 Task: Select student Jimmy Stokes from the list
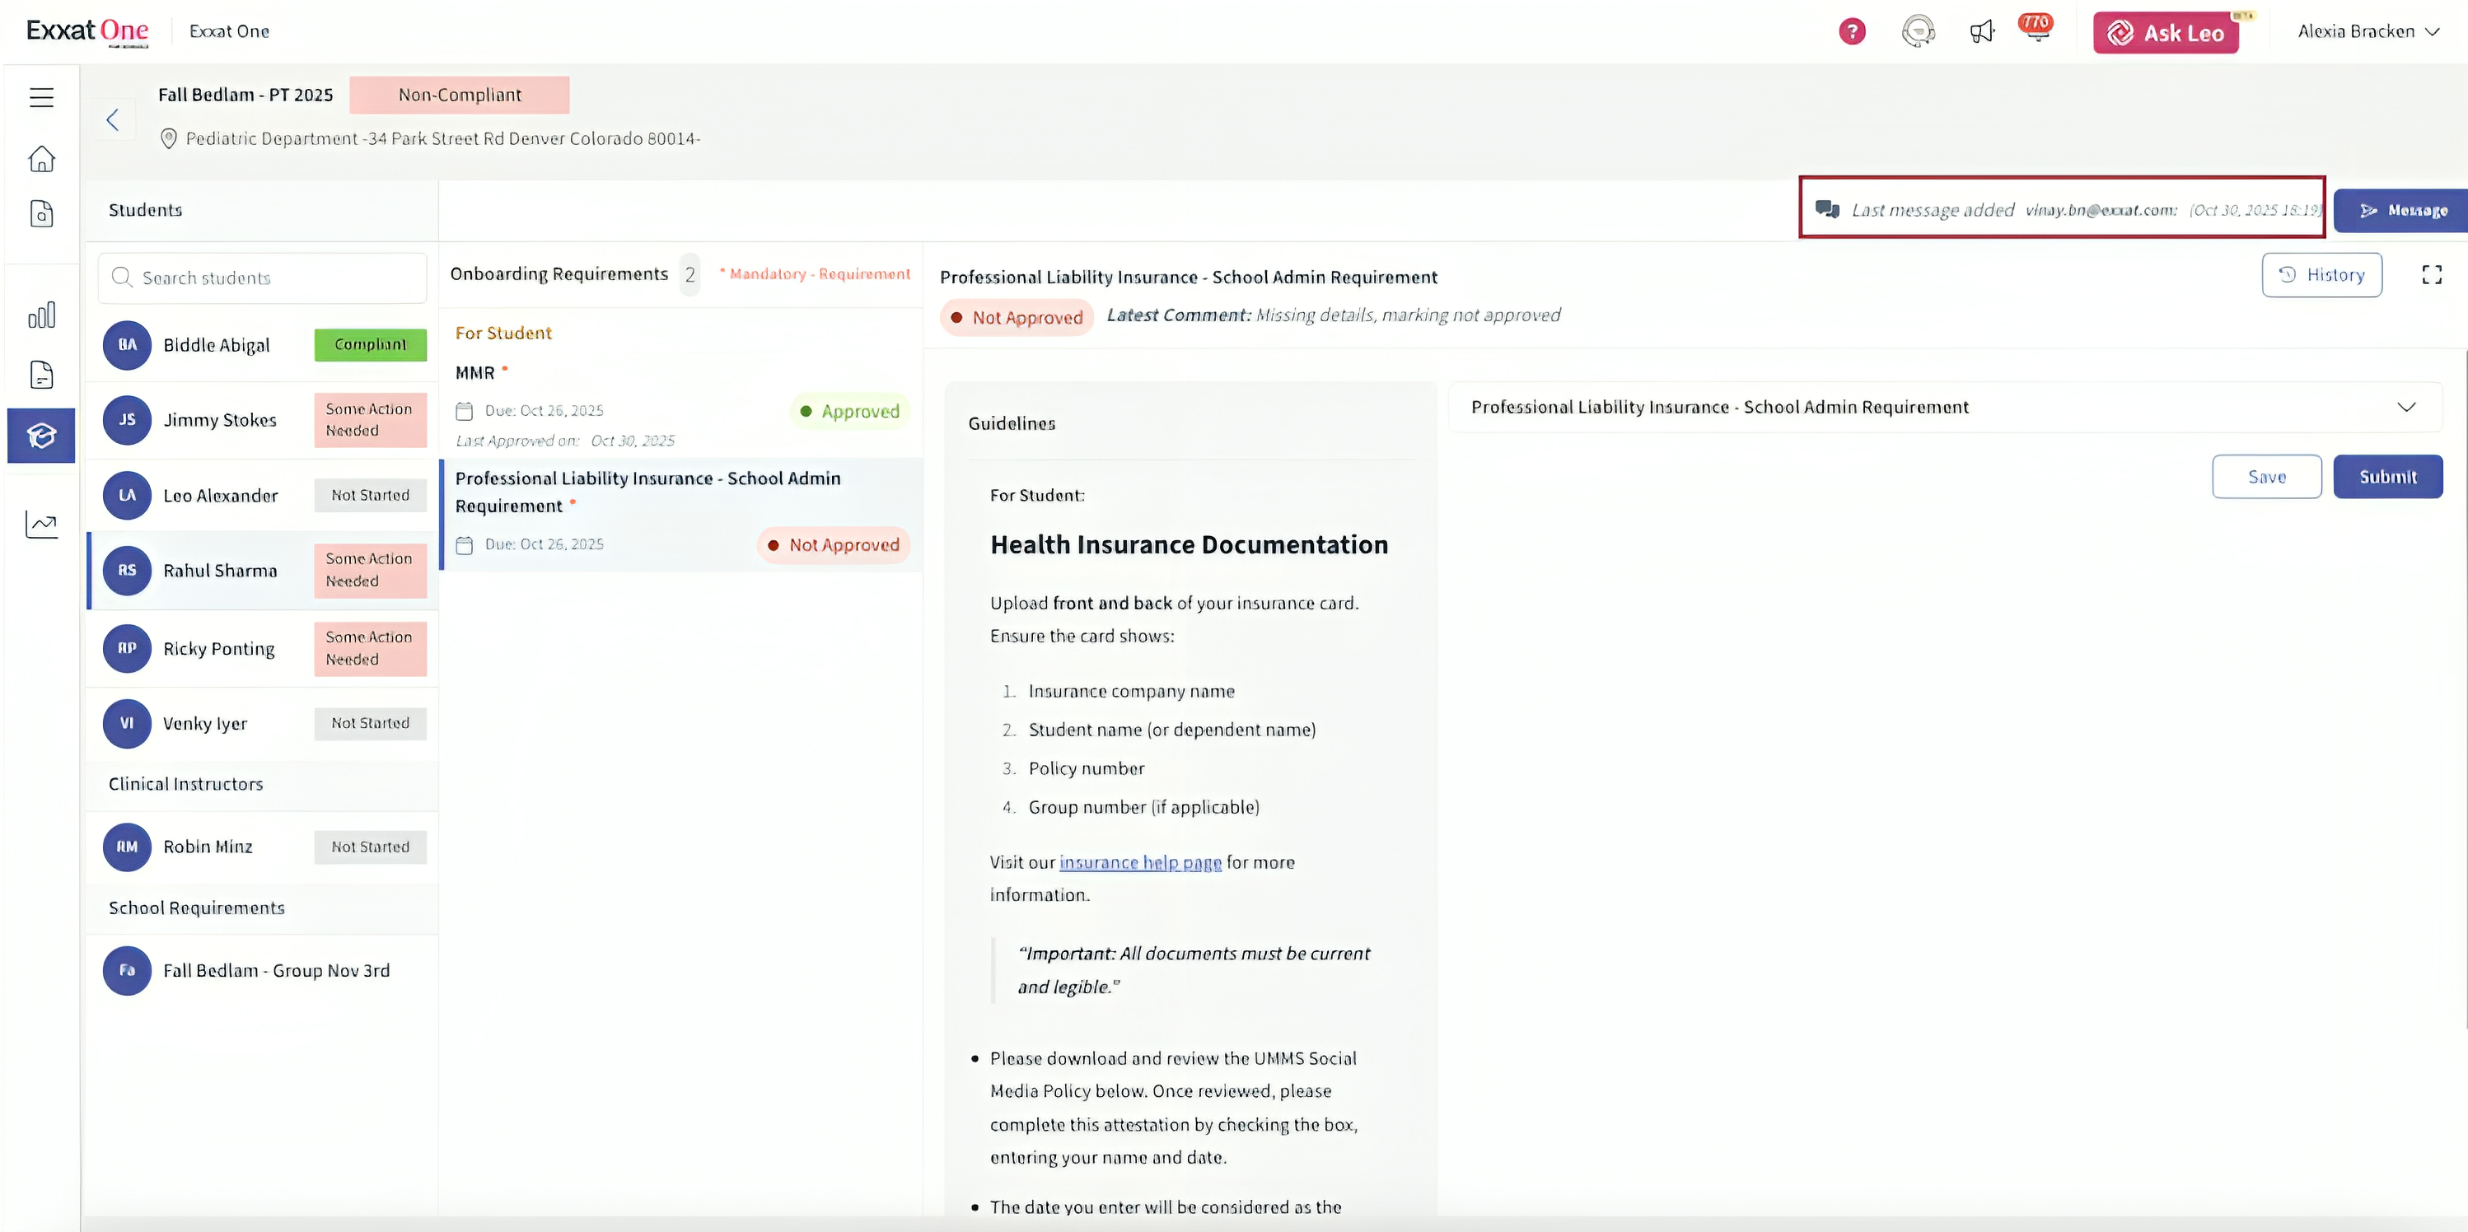219,421
